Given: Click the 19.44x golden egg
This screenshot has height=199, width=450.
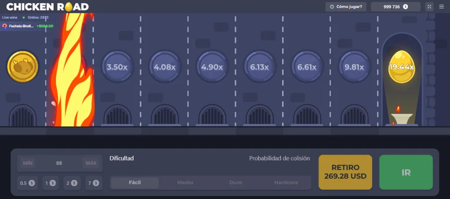Looking at the screenshot, I should [x=402, y=67].
